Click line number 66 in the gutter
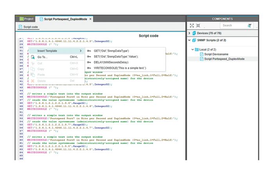The image size is (274, 175). [21, 159]
